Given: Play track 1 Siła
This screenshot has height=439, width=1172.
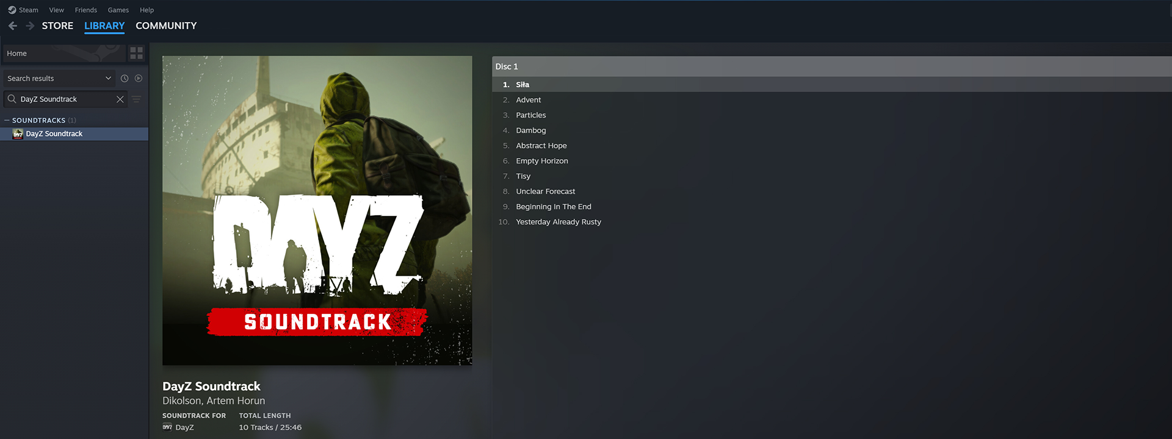Looking at the screenshot, I should pos(831,85).
